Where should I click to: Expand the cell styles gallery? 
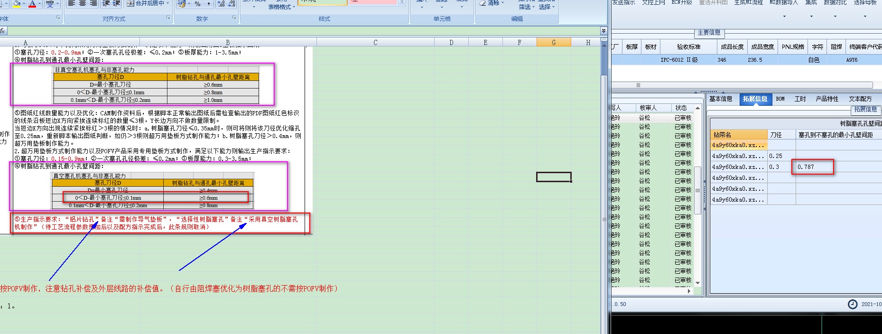click(x=402, y=3)
